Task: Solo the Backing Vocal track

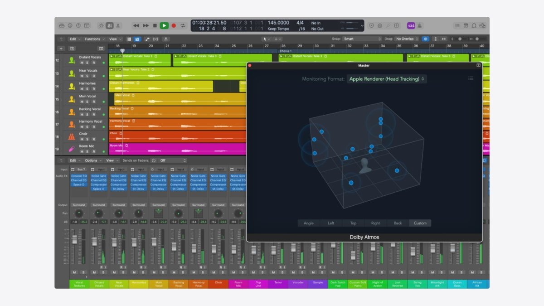Action: (88, 114)
